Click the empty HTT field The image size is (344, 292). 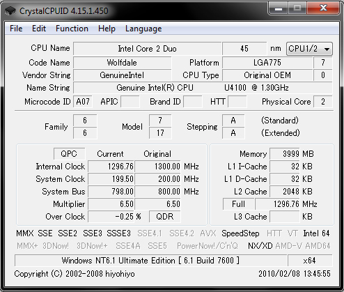point(237,102)
